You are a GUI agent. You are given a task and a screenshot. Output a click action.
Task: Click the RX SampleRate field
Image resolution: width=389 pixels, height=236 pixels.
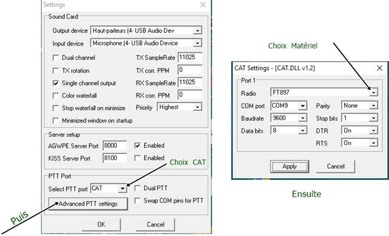190,82
